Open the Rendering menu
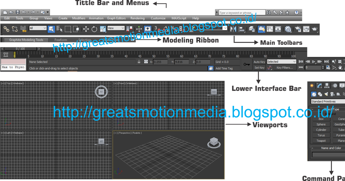 click(x=137, y=18)
